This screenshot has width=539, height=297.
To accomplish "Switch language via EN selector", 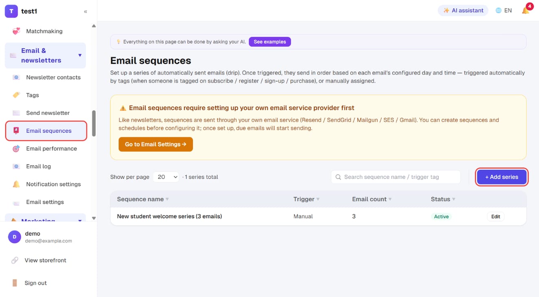I will [504, 11].
